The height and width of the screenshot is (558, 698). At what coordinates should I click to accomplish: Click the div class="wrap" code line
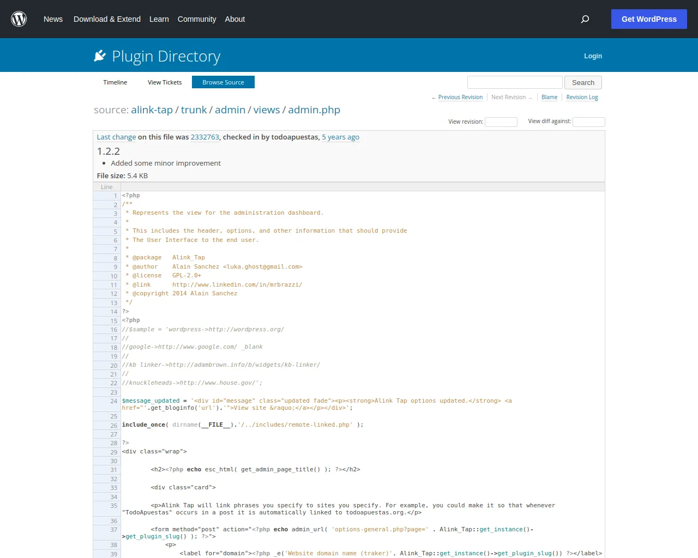[154, 452]
